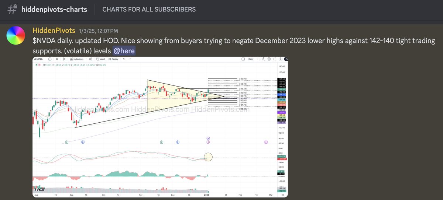Click the first dividend D marker in September
Screen dimensions: 443x200
pos(83,141)
